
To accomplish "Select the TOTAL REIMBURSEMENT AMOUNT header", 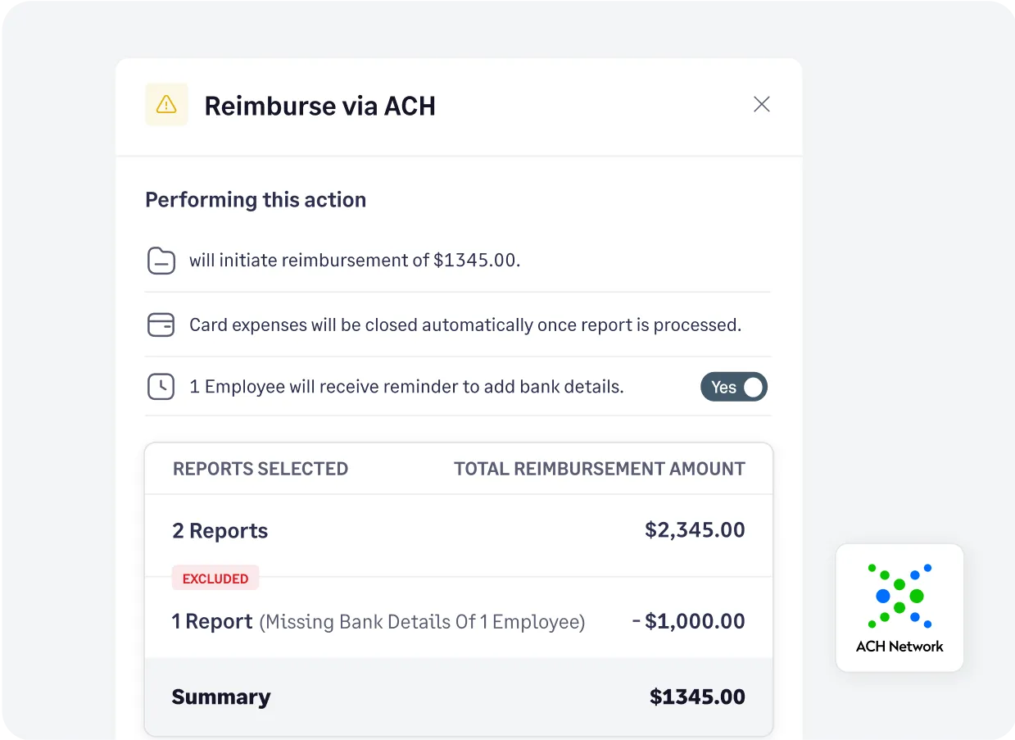I will (x=600, y=468).
